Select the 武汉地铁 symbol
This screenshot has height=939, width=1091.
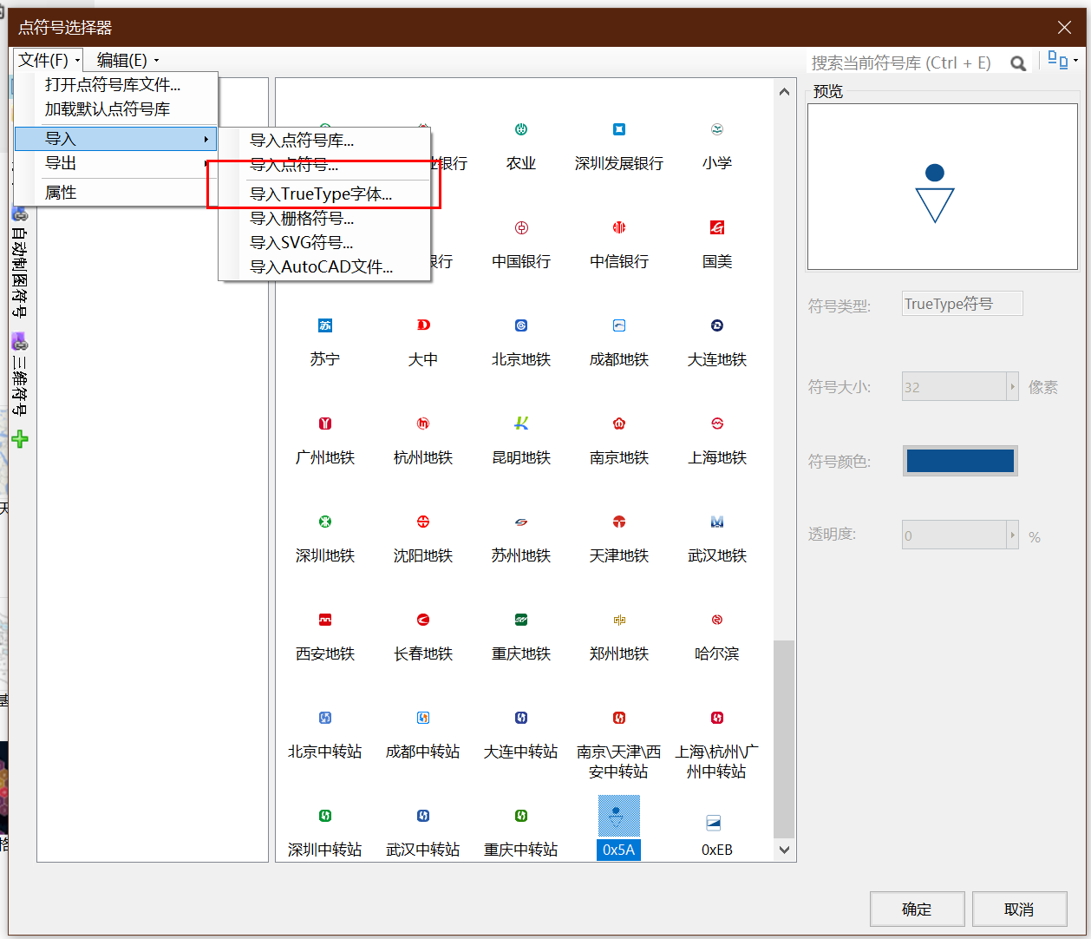[x=717, y=522]
